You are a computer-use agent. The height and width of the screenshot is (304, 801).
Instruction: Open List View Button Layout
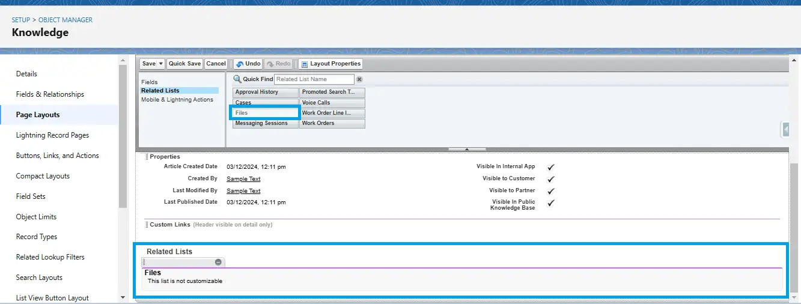52,298
